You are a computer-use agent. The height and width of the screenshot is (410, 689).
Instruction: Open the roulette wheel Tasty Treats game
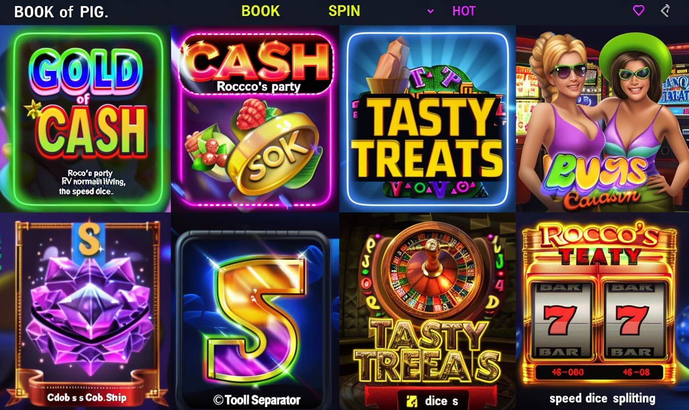click(x=428, y=311)
